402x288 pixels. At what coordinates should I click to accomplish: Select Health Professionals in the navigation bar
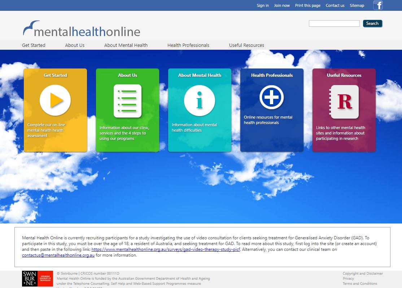click(x=188, y=45)
